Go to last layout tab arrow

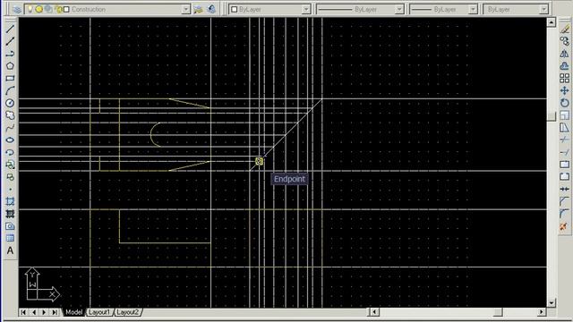[x=55, y=312]
